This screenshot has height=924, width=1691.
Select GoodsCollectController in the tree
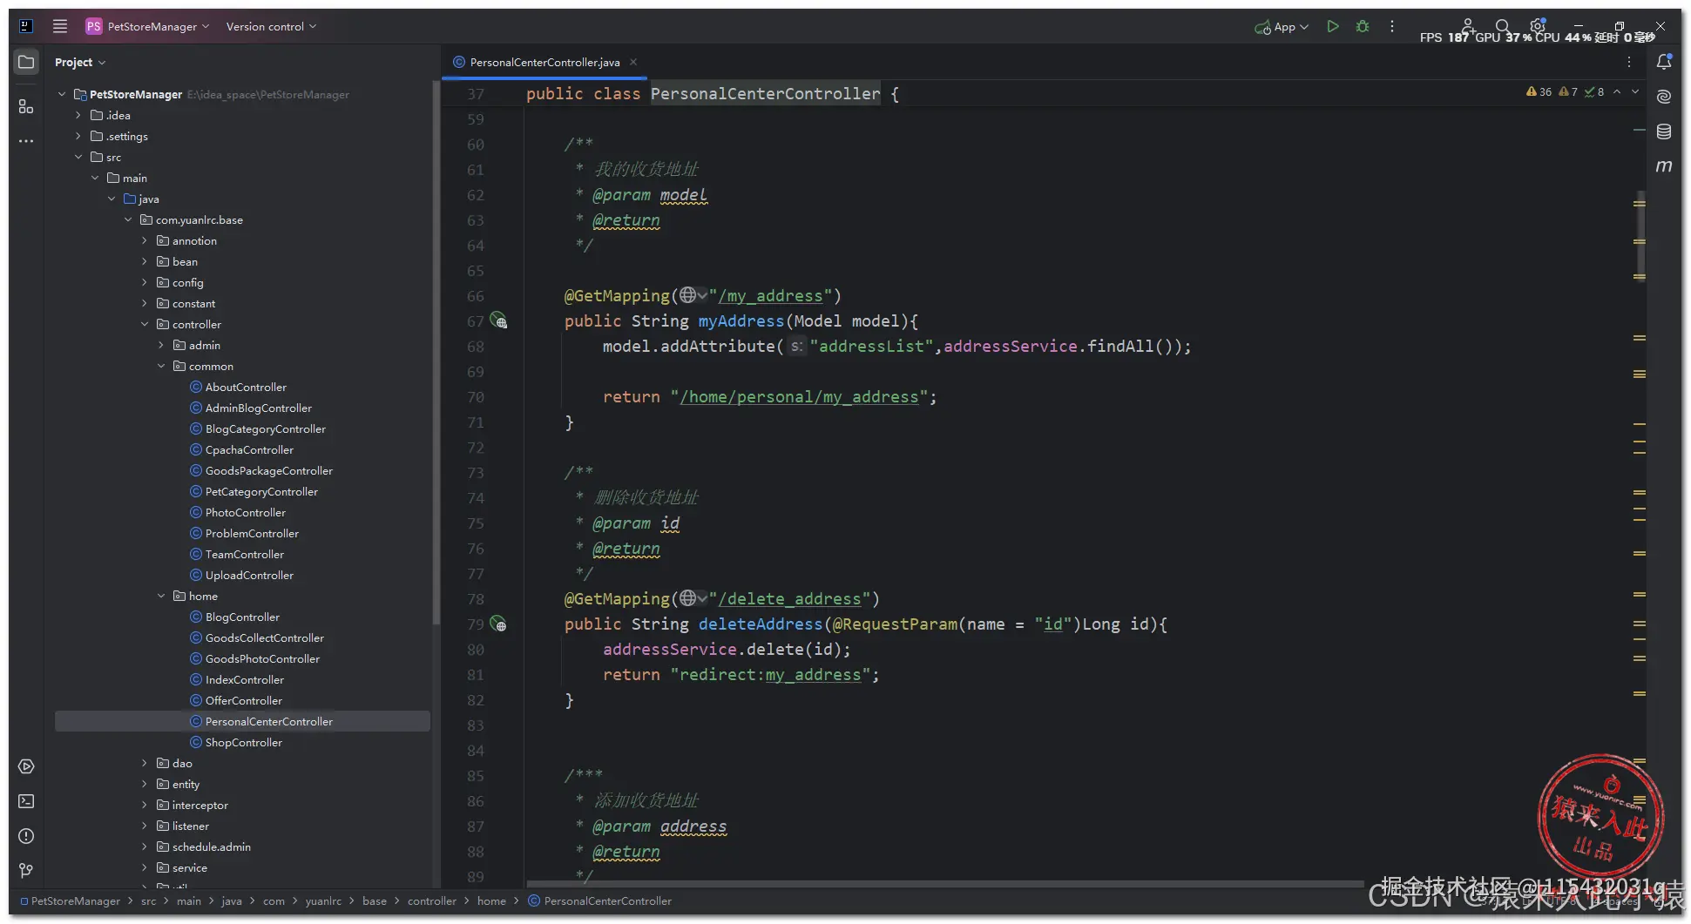(x=264, y=637)
